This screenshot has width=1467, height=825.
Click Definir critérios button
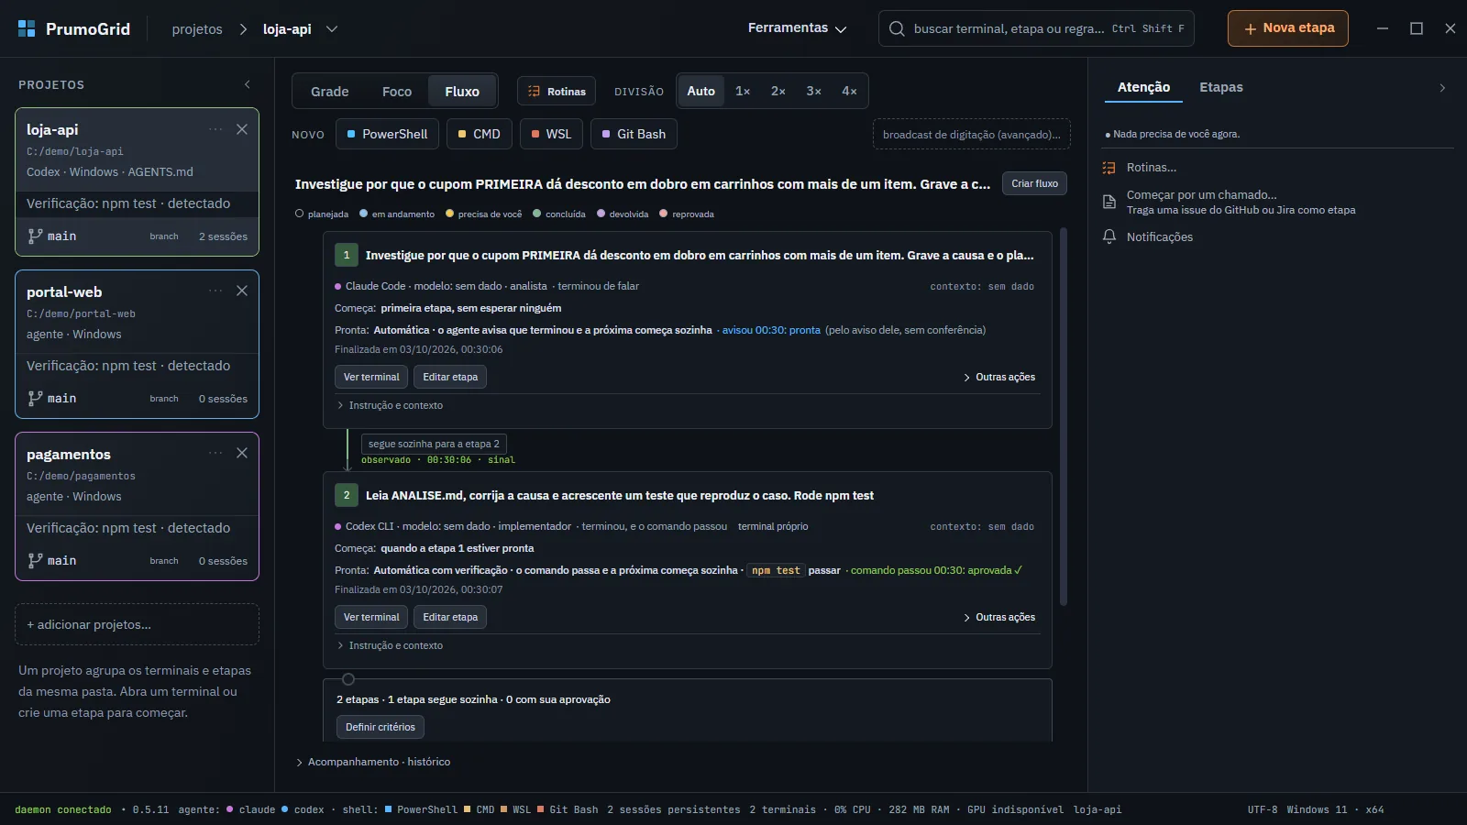tap(381, 727)
